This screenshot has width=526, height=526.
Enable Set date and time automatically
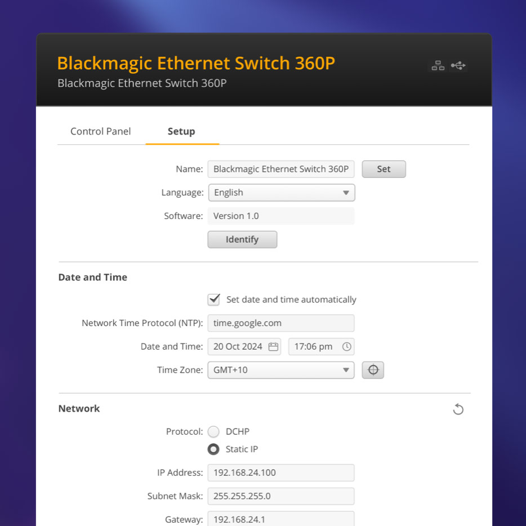(213, 299)
